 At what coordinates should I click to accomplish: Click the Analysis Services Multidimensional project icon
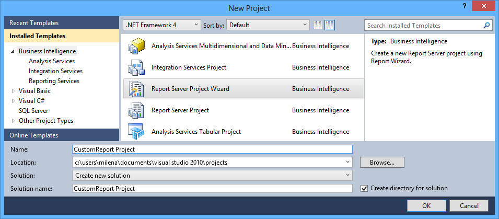136,46
